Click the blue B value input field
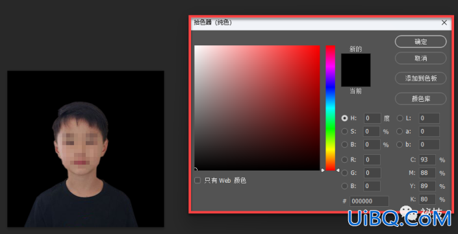The image size is (458, 234). point(372,186)
